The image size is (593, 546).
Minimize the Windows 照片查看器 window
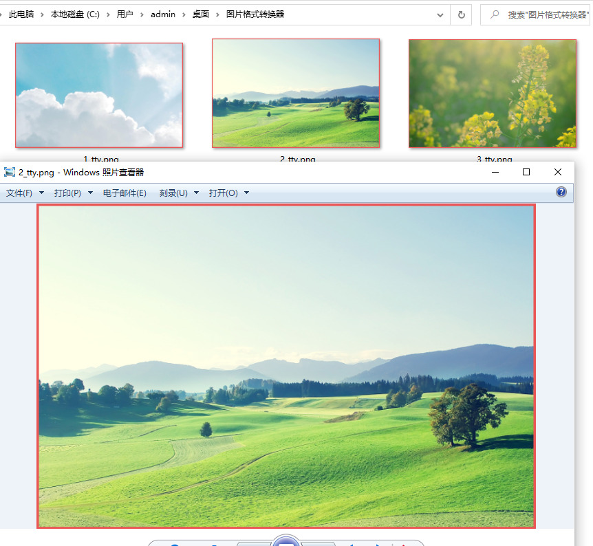[x=495, y=172]
